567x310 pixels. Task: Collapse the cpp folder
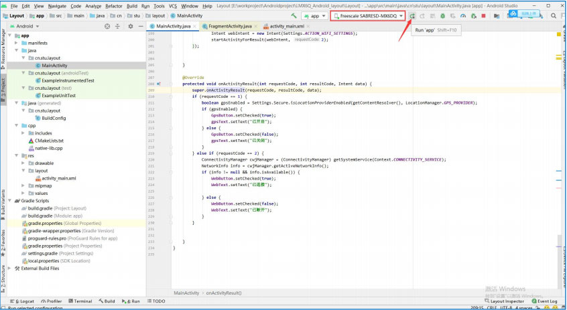[16, 125]
